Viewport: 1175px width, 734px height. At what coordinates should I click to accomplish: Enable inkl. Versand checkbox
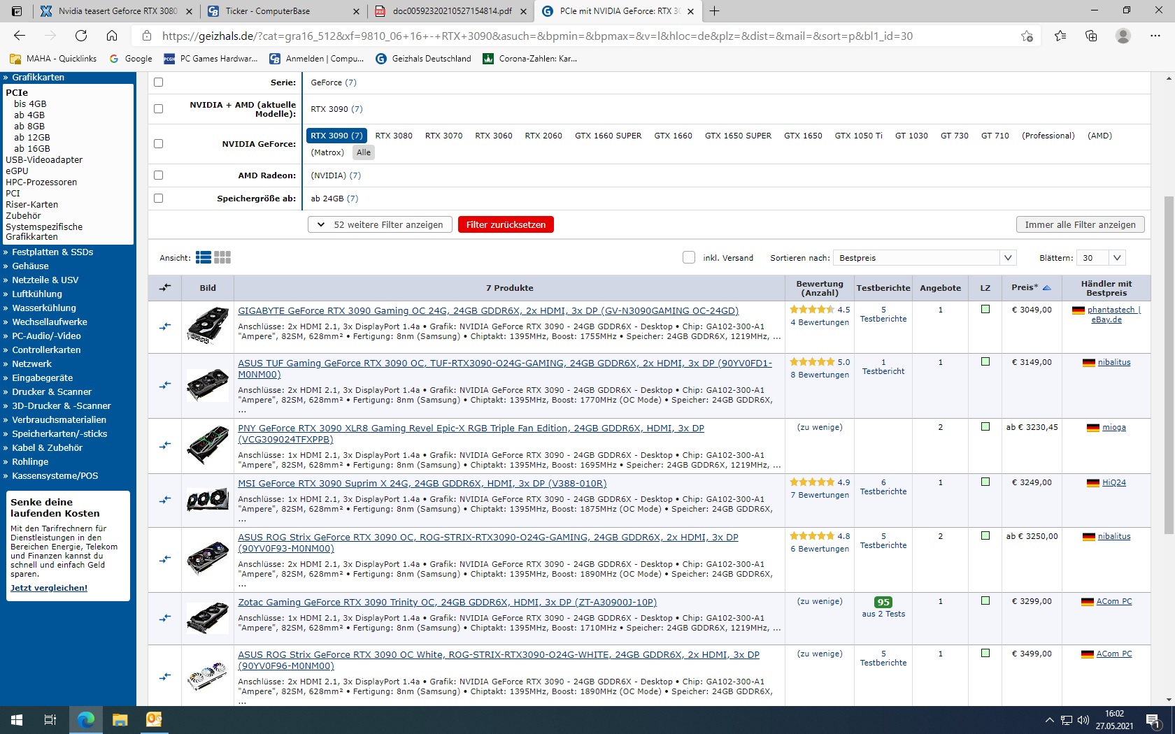click(x=689, y=257)
